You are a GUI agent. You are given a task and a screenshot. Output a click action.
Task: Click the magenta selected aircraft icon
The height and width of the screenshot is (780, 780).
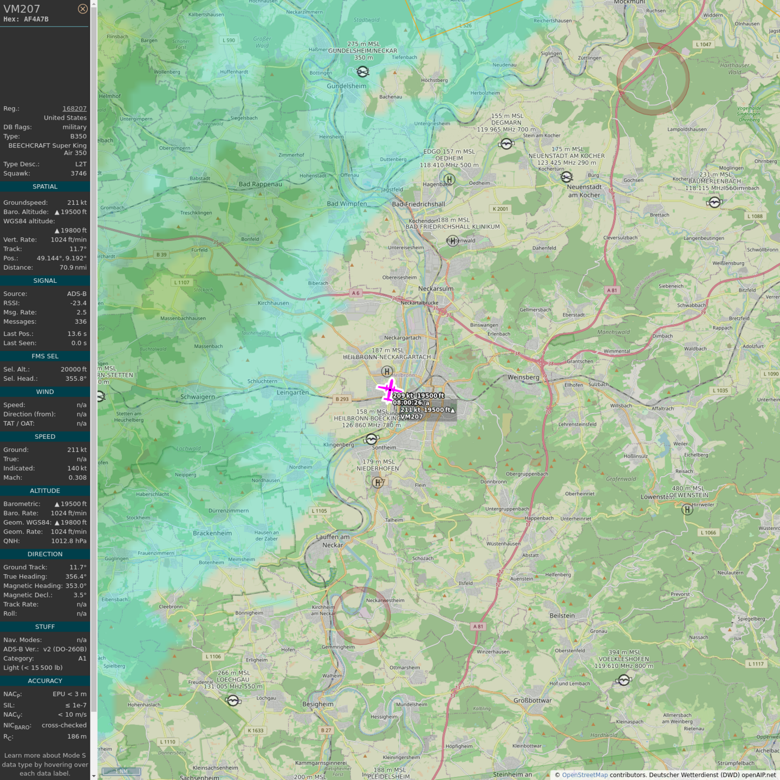[389, 390]
